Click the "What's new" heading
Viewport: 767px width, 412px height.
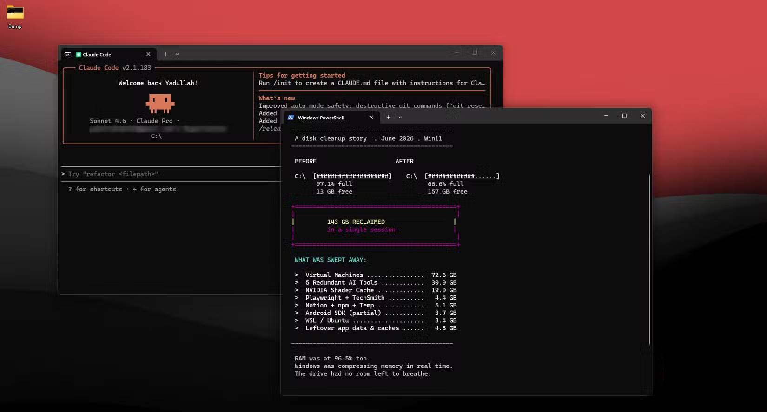click(x=277, y=98)
